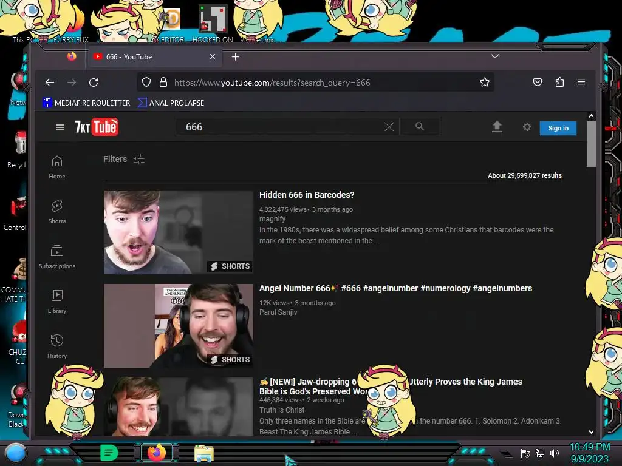Expand the list all tabs chevron

tap(494, 56)
